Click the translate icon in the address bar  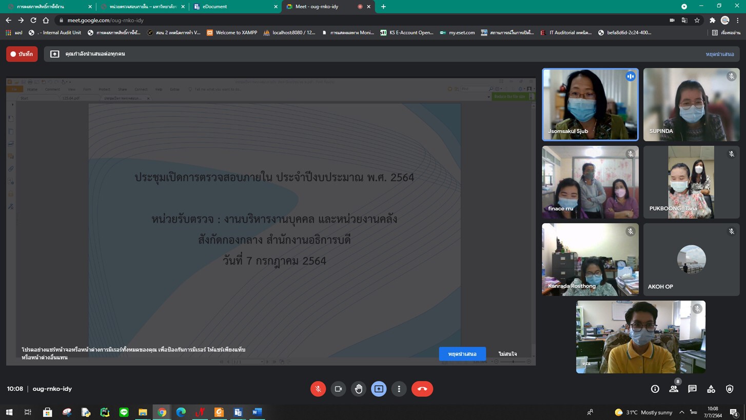click(684, 20)
